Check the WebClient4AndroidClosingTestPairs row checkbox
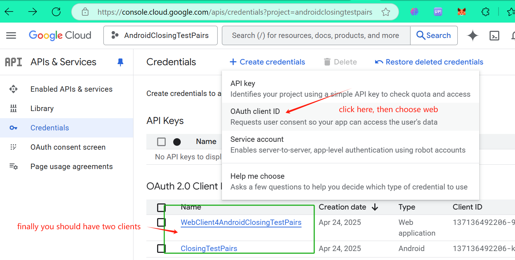 pyautogui.click(x=161, y=222)
